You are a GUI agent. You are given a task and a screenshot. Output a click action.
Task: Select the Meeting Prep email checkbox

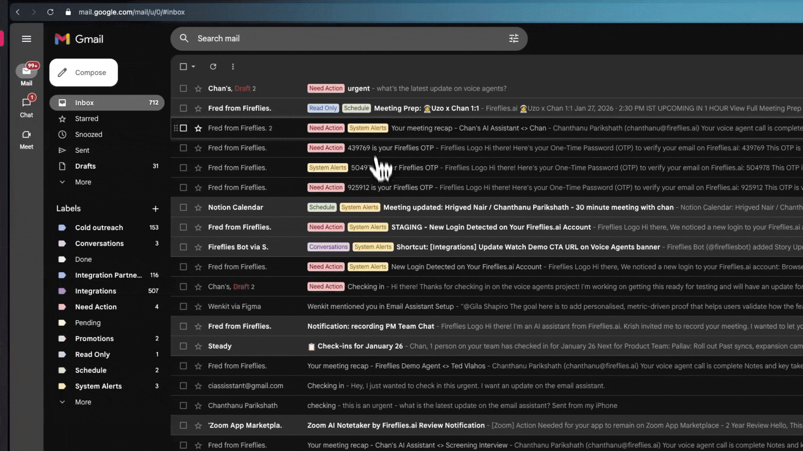[x=183, y=108]
